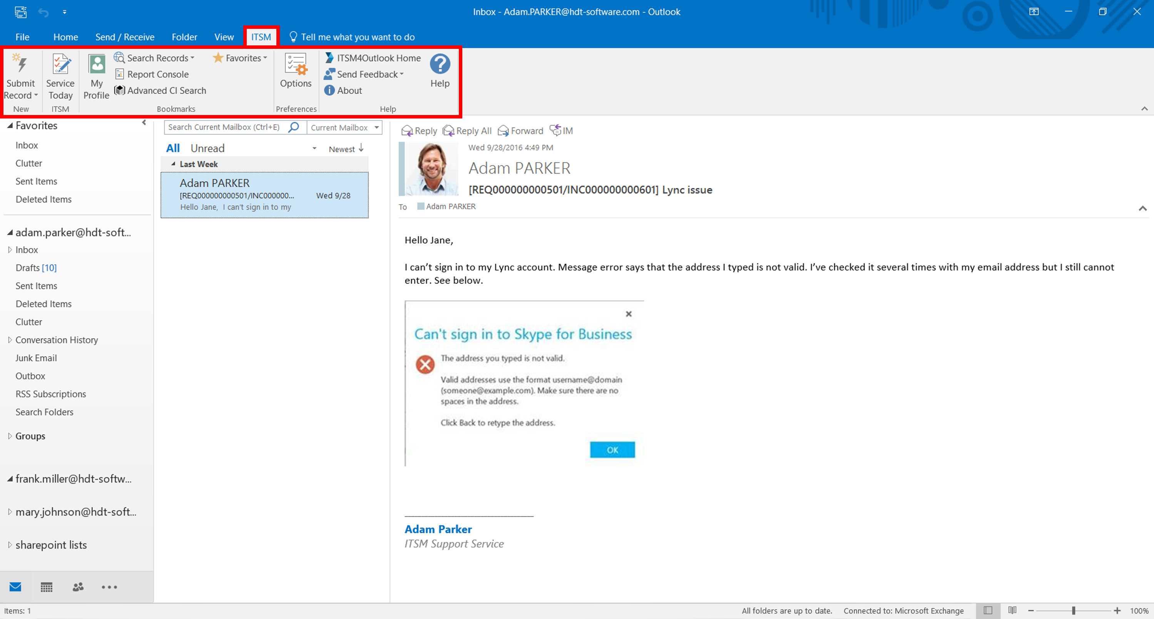Screen dimensions: 1154x619
Task: Switch to Reading view in status bar
Action: (1012, 611)
